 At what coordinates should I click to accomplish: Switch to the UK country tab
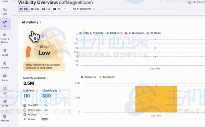[35, 9]
